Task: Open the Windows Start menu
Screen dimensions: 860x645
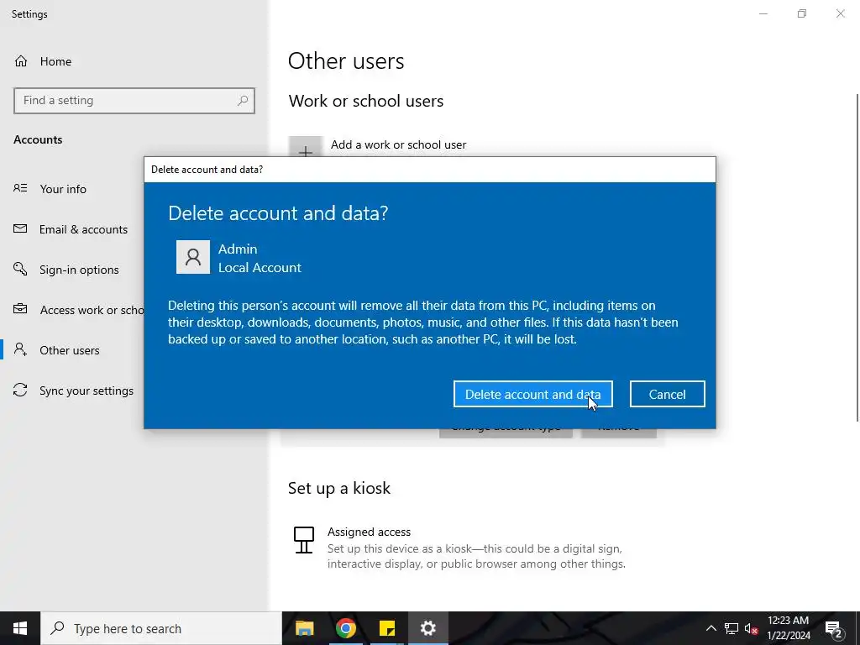Action: tap(20, 628)
